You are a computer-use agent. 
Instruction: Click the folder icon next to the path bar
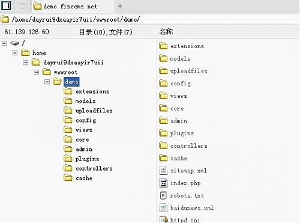[5, 19]
